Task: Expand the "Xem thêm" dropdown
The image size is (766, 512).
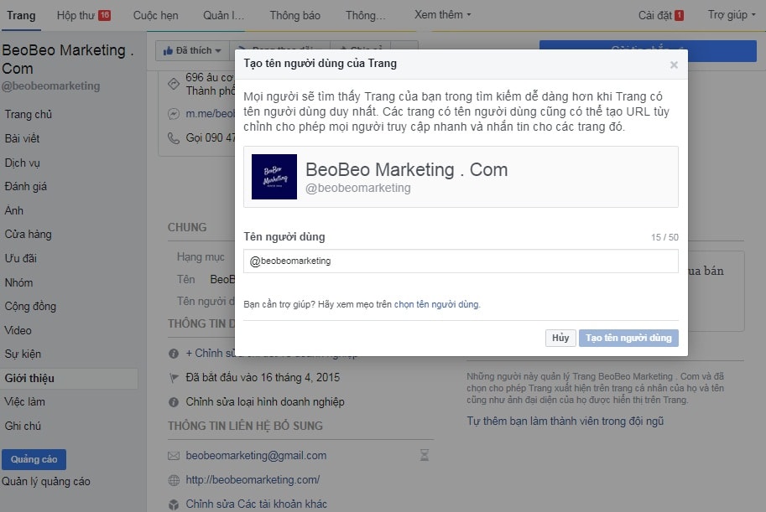Action: point(443,15)
